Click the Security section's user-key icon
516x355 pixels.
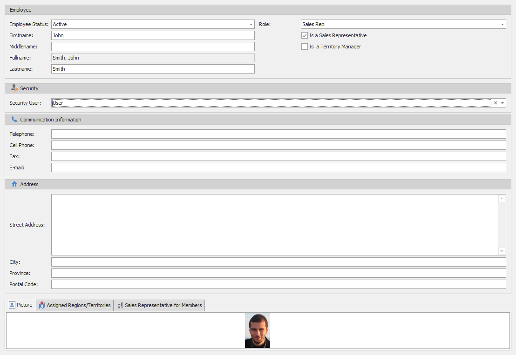point(15,88)
